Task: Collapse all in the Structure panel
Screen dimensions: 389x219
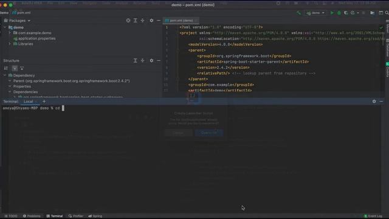Action: (x=142, y=61)
